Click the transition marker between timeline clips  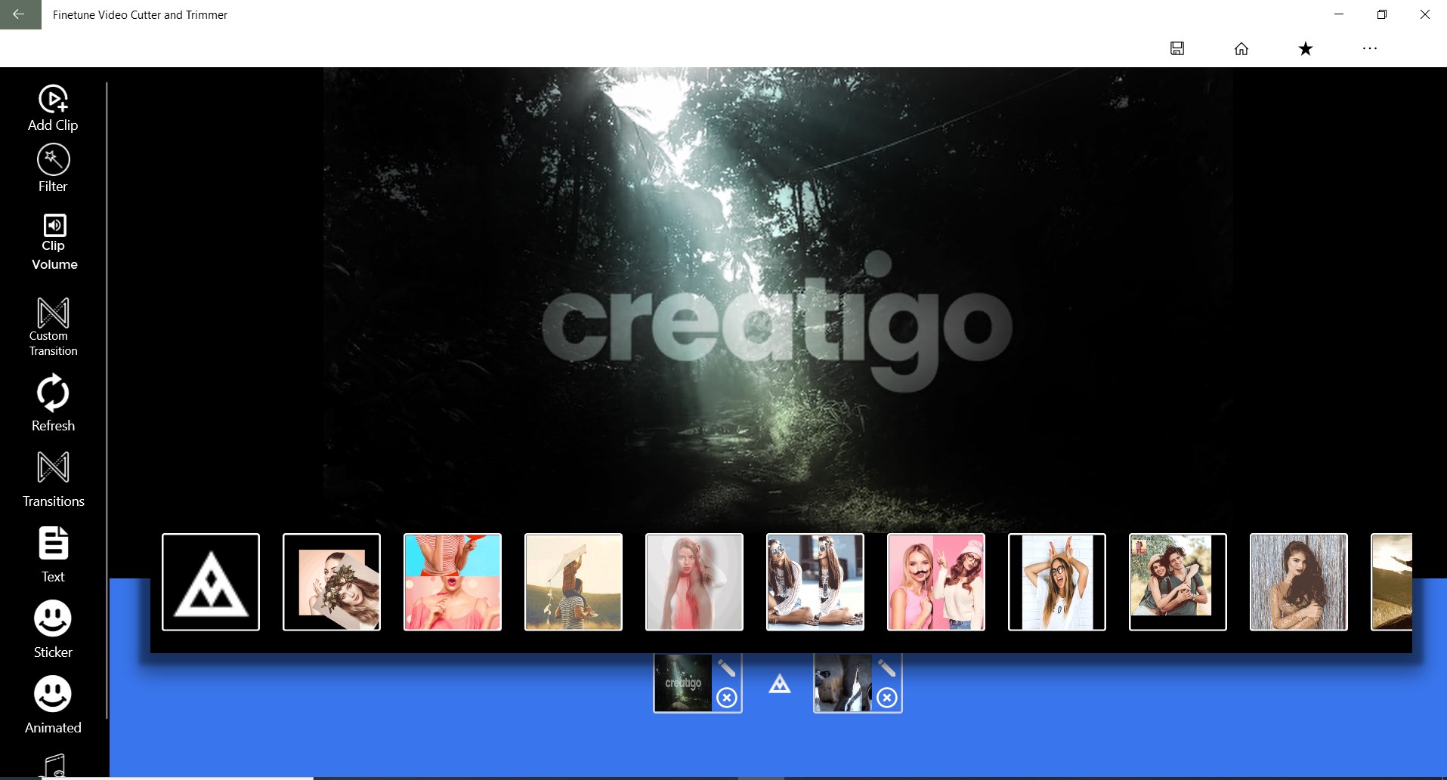[781, 685]
